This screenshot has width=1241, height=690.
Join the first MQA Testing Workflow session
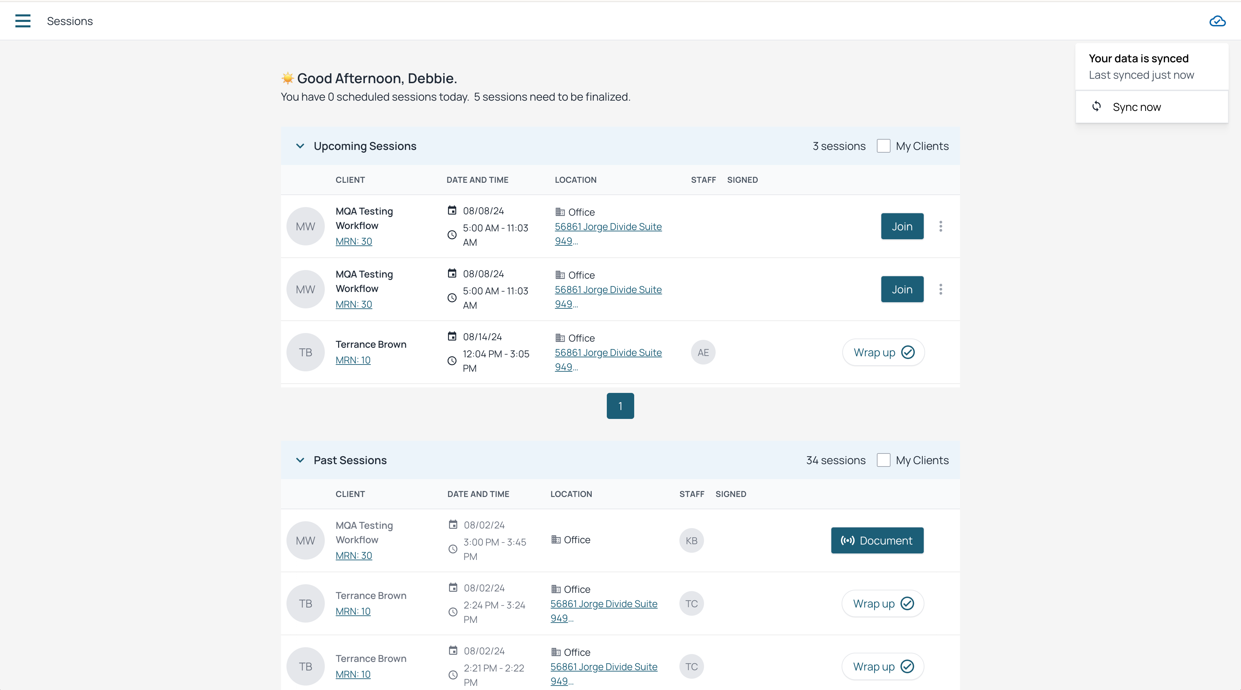point(902,227)
